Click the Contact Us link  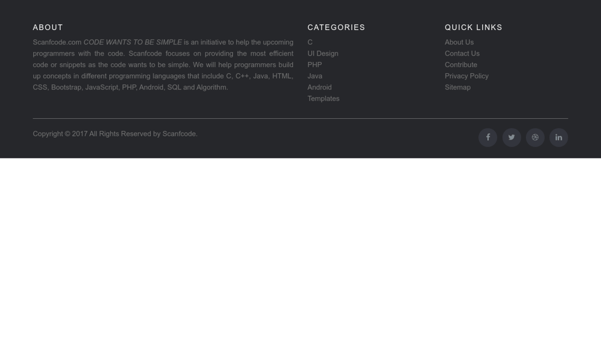[462, 54]
